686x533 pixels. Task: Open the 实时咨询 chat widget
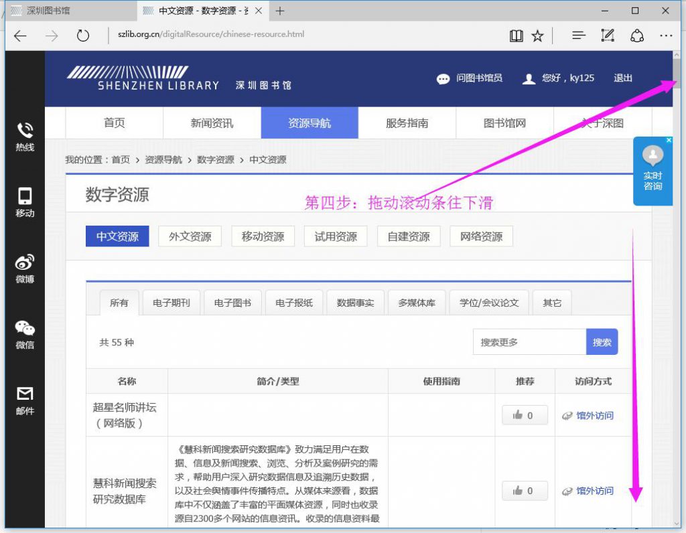653,171
